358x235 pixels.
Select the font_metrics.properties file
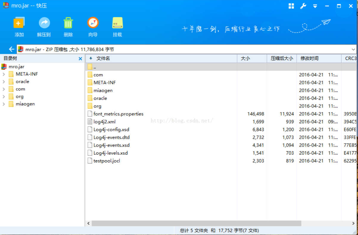pyautogui.click(x=221, y=114)
